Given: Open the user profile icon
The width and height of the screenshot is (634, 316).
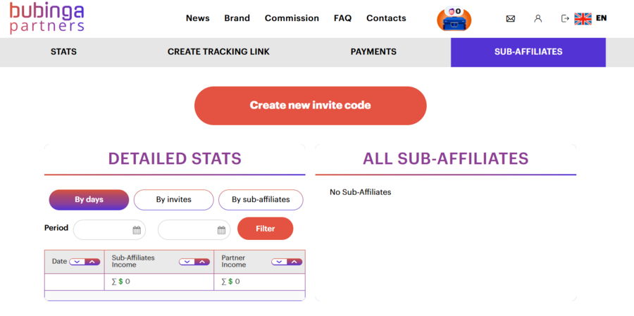Looking at the screenshot, I should tap(537, 18).
